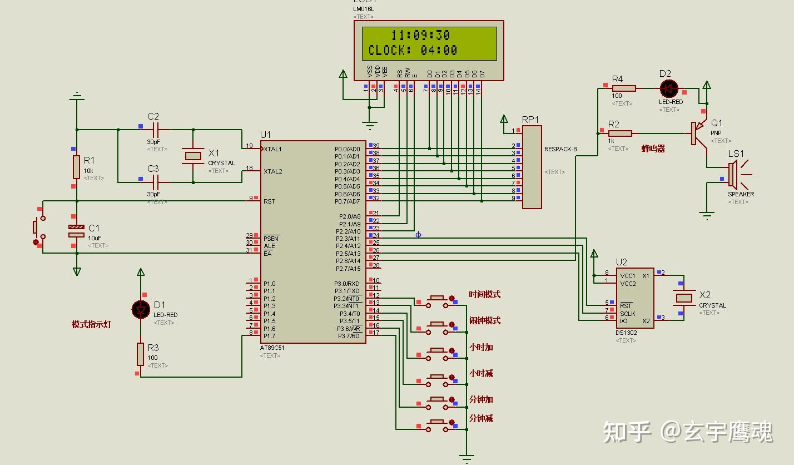Select capacitor C2 symbol
Image resolution: width=794 pixels, height=465 pixels.
155,130
